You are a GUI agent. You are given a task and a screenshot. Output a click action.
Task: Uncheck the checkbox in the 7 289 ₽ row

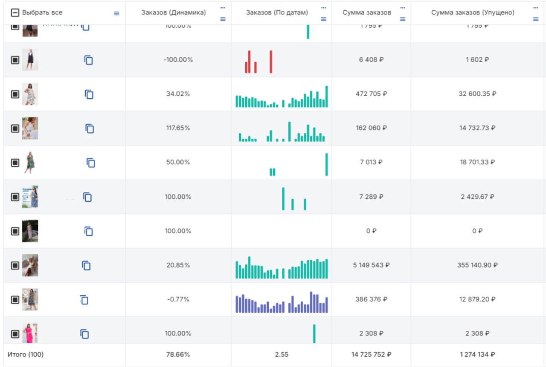15,197
